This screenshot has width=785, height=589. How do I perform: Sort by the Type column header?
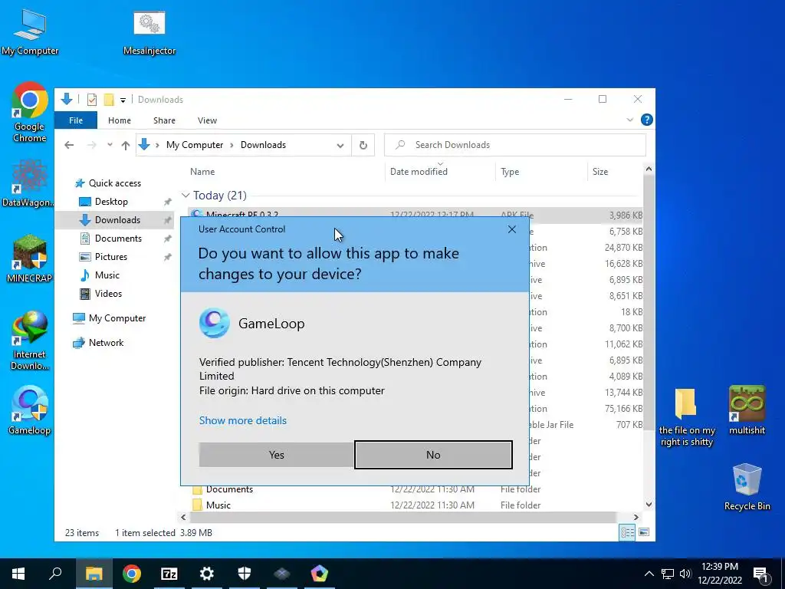(510, 171)
